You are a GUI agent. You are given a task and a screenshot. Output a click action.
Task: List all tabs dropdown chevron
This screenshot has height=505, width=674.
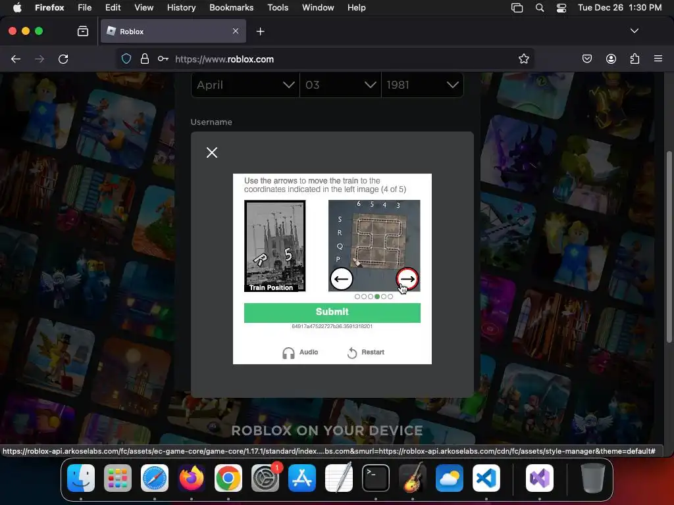634,31
